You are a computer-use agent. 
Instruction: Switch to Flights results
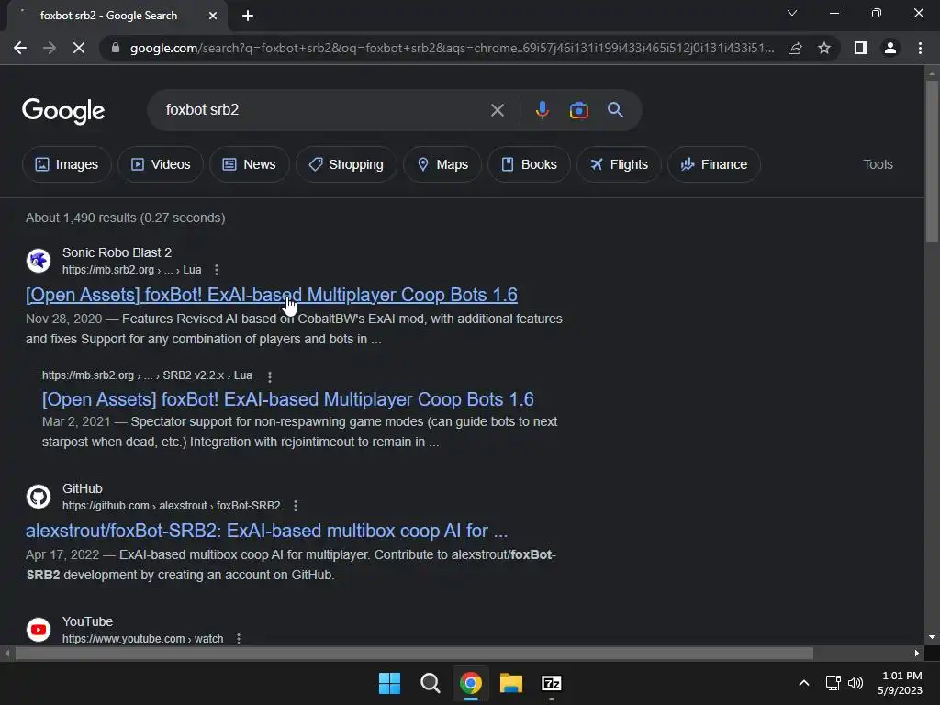click(x=620, y=164)
